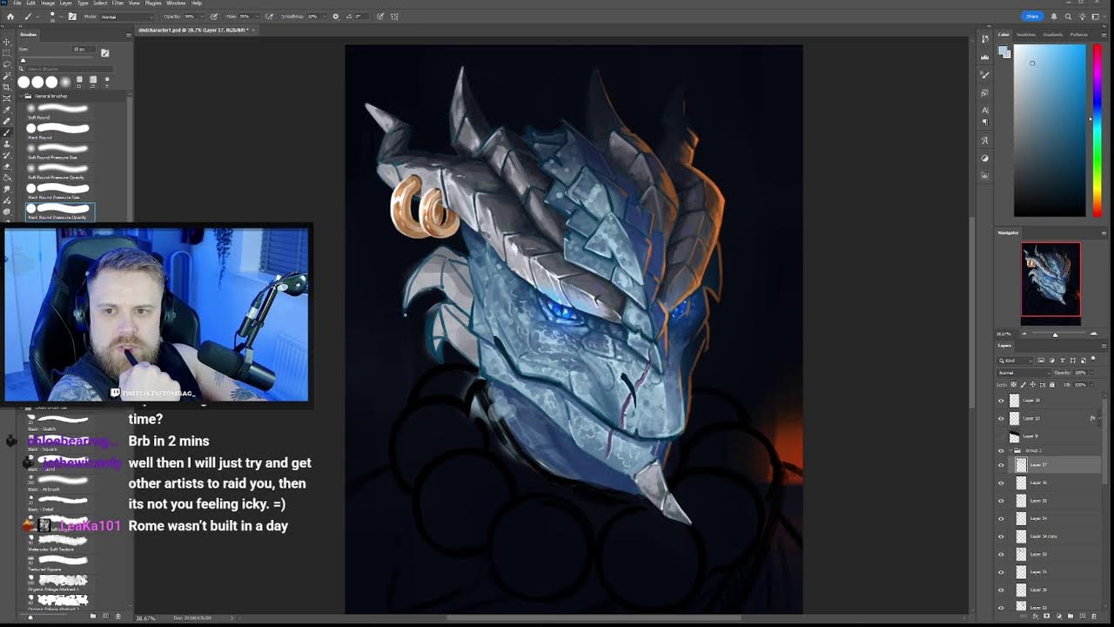
Task: Open the Search icon in top bar
Action: [1068, 16]
